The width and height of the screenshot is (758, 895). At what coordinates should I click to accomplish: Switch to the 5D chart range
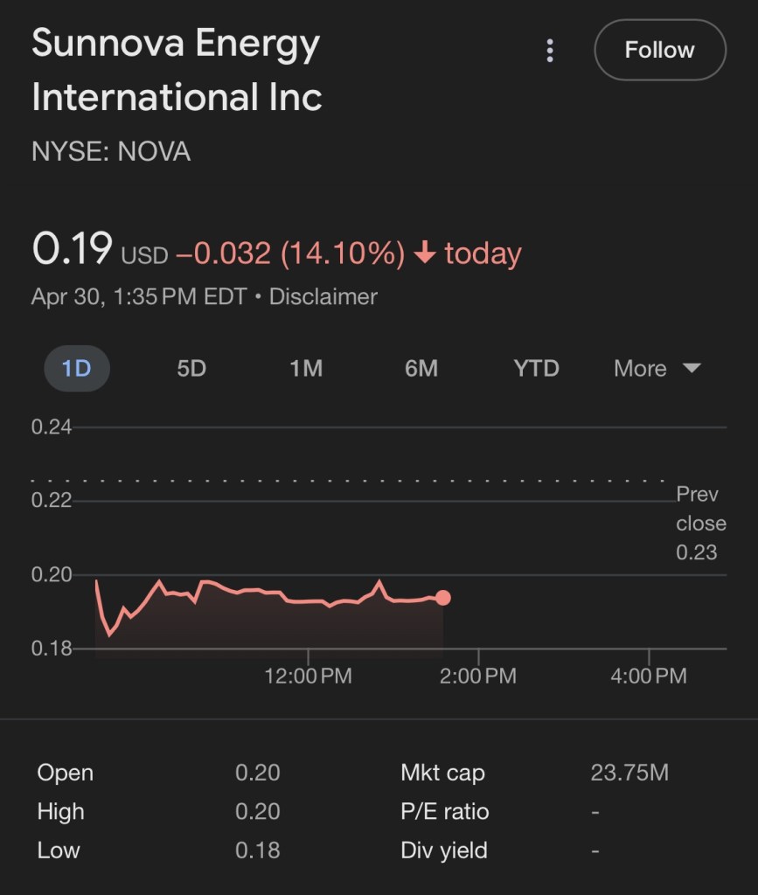191,369
